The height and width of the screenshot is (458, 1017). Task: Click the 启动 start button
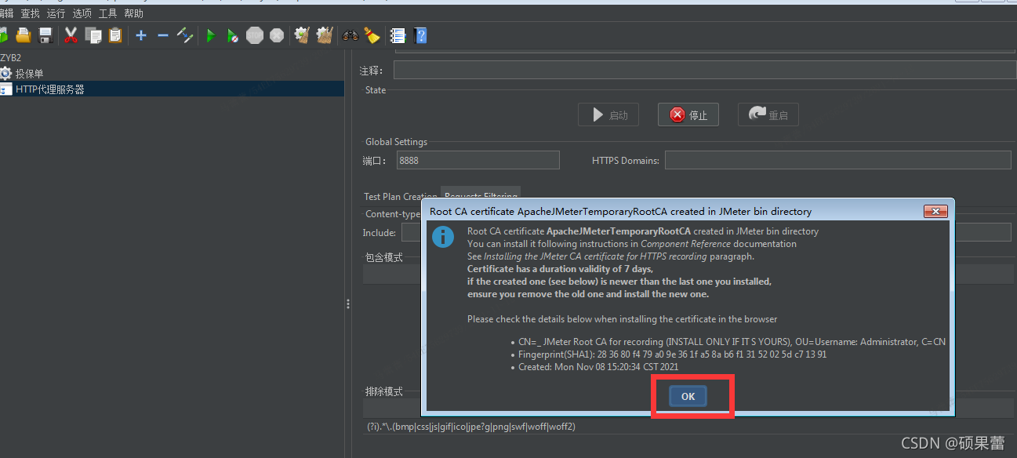pos(608,115)
